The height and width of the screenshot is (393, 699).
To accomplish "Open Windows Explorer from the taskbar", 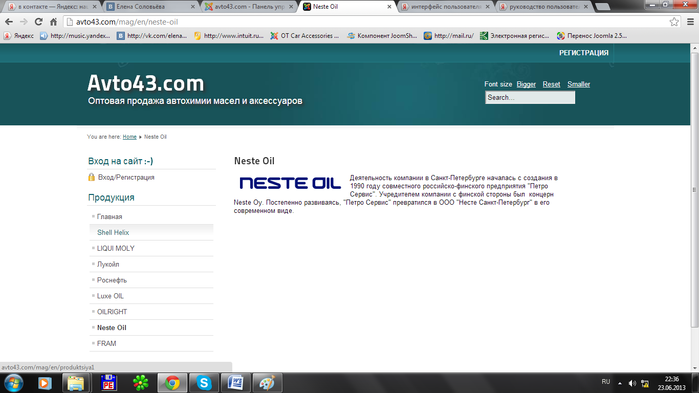I will [77, 383].
